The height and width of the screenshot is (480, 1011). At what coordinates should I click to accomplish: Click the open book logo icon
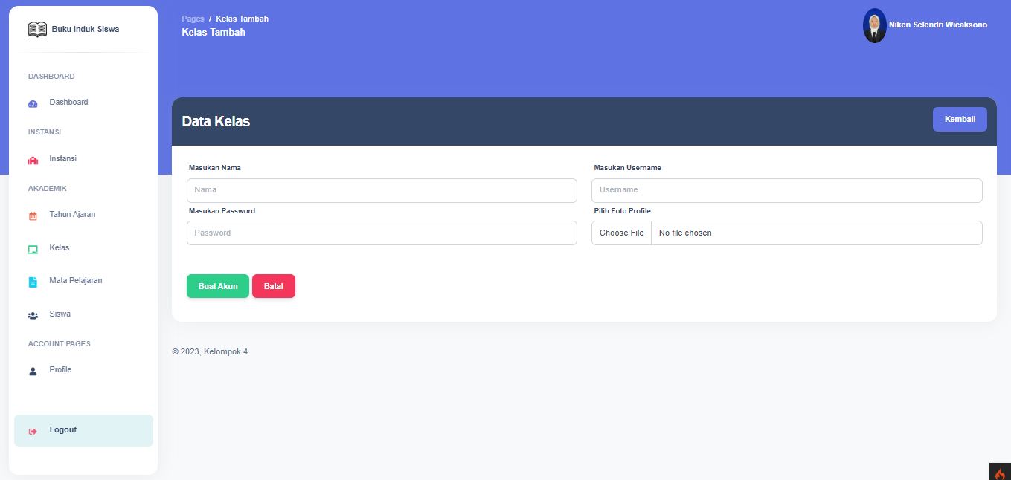tap(37, 30)
